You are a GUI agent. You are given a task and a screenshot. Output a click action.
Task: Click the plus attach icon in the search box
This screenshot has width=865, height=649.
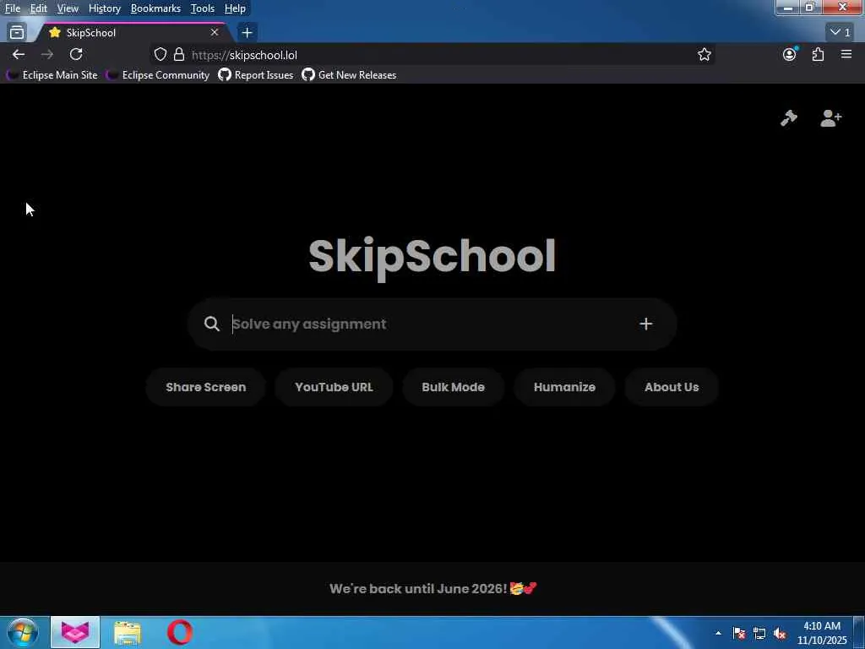point(645,324)
